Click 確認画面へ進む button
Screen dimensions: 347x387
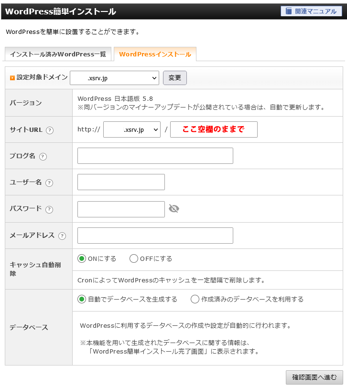click(314, 377)
